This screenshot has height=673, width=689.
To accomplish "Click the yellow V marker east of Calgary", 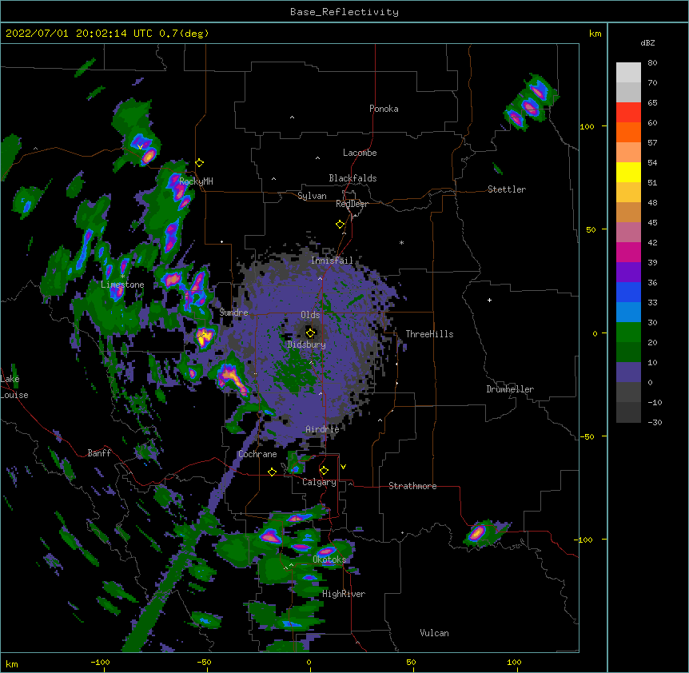I will coord(343,467).
